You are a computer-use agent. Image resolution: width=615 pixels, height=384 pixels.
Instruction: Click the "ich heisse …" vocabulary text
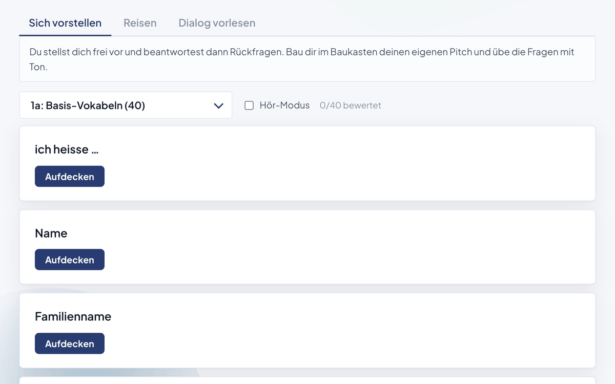(67, 150)
